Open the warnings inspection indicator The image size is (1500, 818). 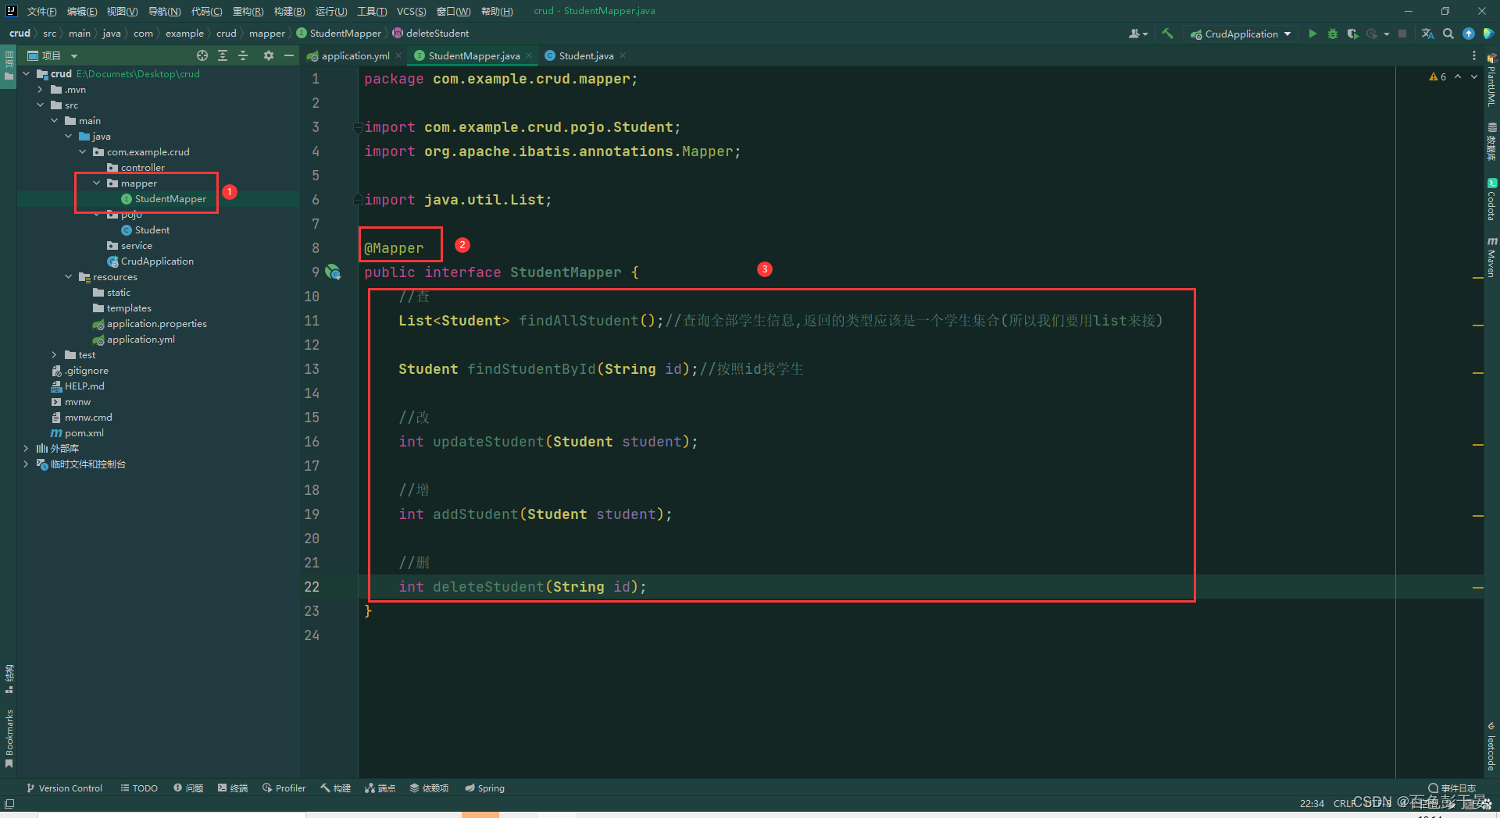tap(1437, 76)
